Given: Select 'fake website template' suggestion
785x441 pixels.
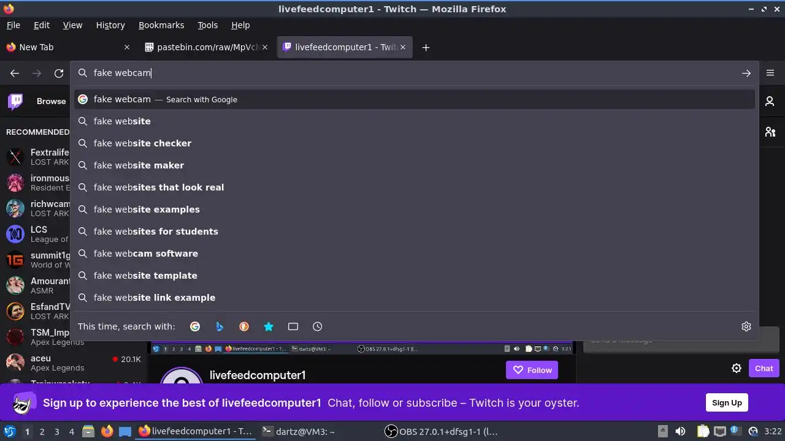Looking at the screenshot, I should (x=415, y=276).
